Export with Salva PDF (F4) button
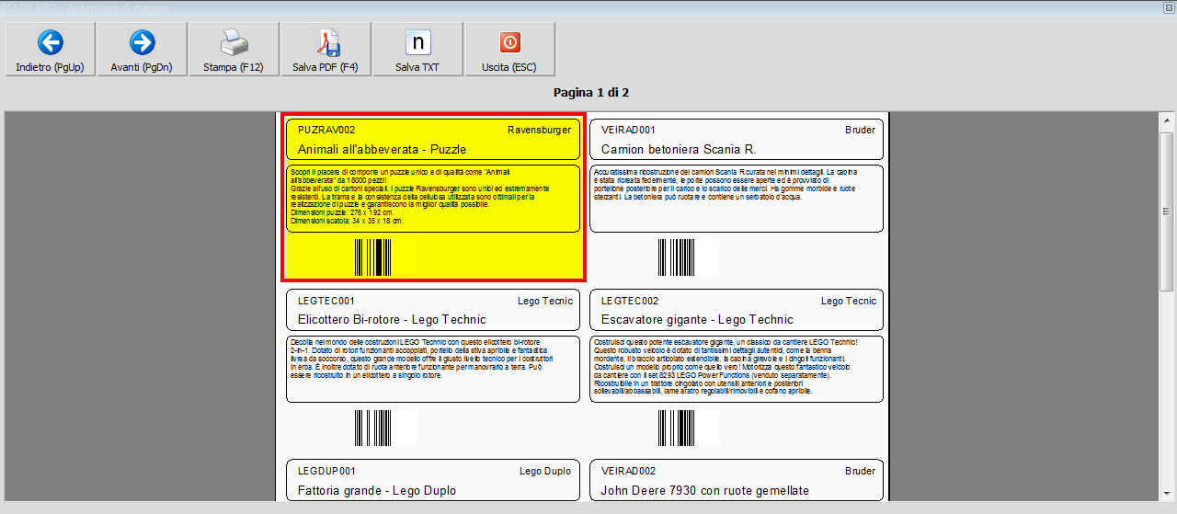 [326, 50]
